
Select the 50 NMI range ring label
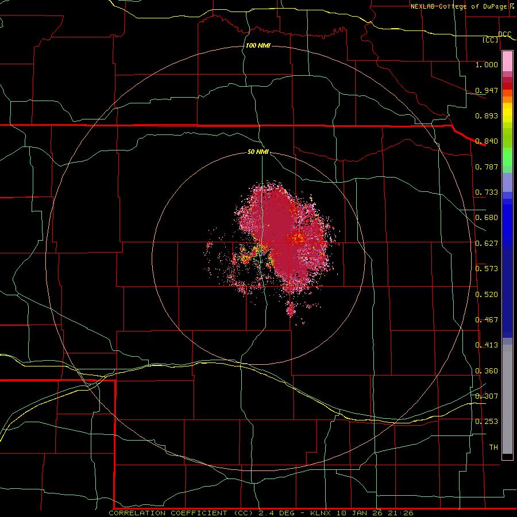coord(258,152)
